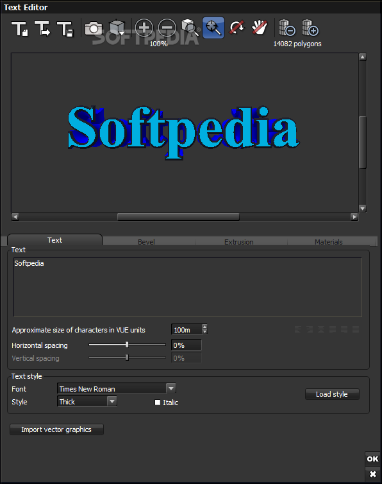Click the vertical scrollbar thumb in preview
382x484 pixels.
coord(363,143)
